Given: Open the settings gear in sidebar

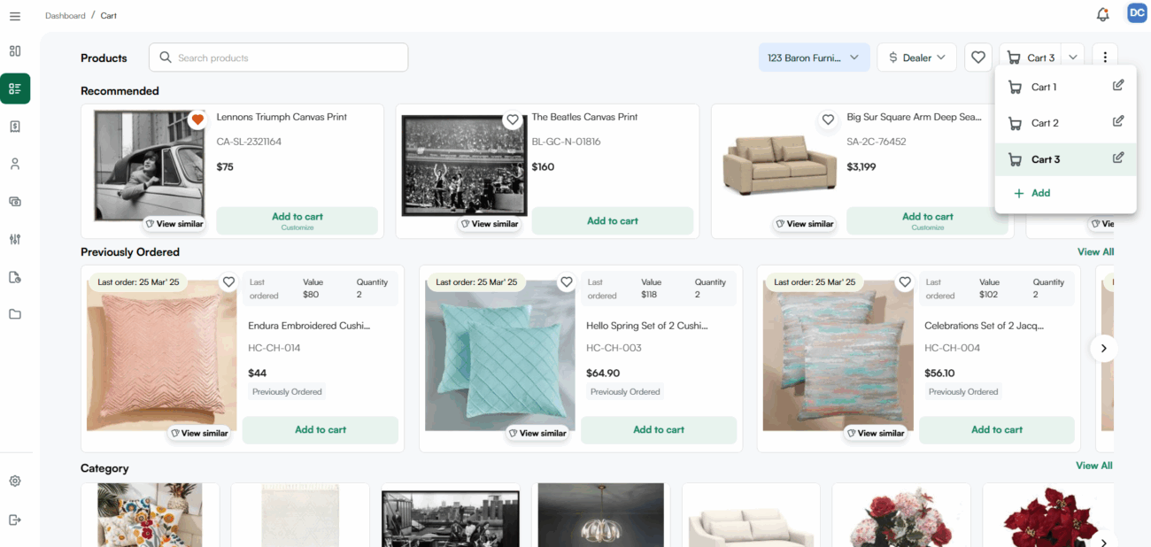Looking at the screenshot, I should point(15,482).
